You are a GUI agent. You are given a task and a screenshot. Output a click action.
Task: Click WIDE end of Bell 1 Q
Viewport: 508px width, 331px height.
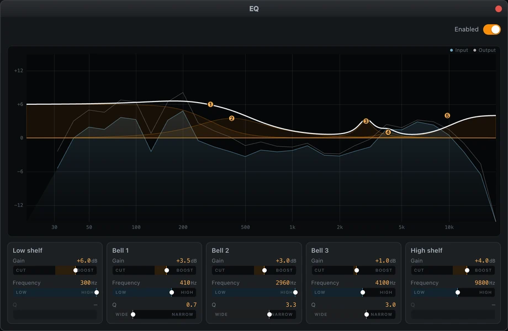121,314
